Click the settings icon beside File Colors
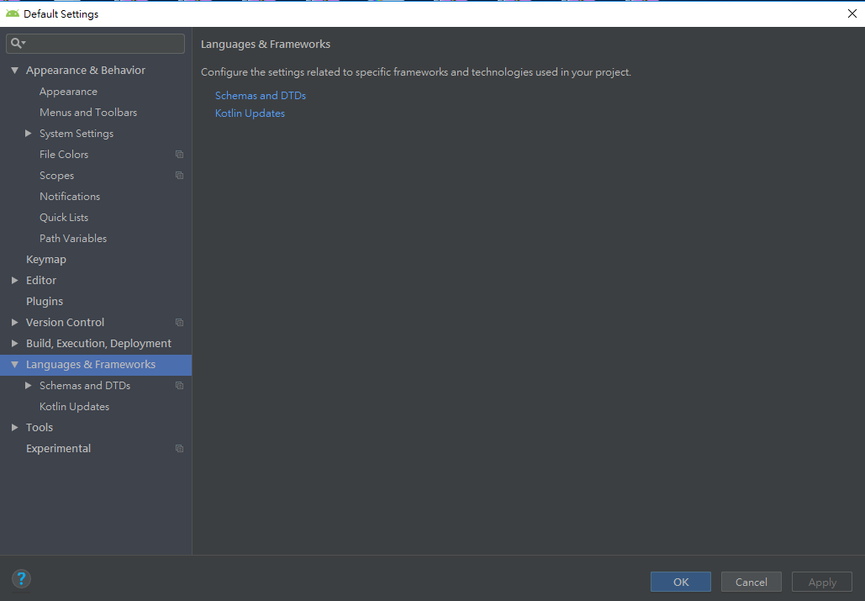Screen dimensions: 865x601 (178, 154)
